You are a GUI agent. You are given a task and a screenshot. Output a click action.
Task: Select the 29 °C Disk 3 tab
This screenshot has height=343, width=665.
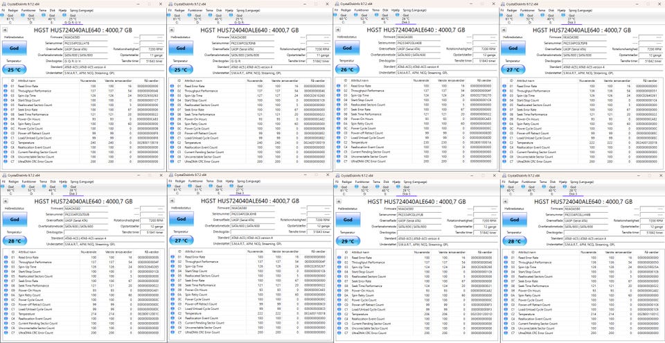click(x=406, y=189)
